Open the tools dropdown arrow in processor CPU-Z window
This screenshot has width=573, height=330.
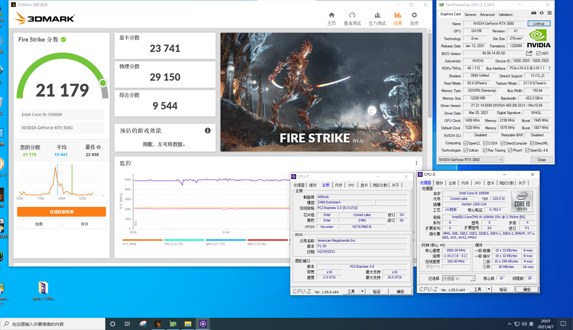pos(489,289)
